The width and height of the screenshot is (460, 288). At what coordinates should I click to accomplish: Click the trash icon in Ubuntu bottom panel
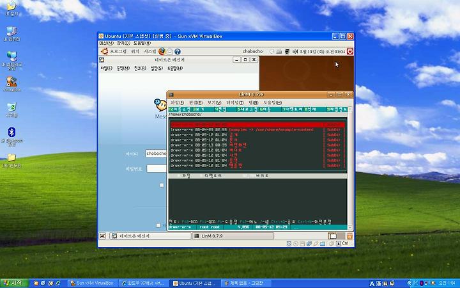coord(349,236)
